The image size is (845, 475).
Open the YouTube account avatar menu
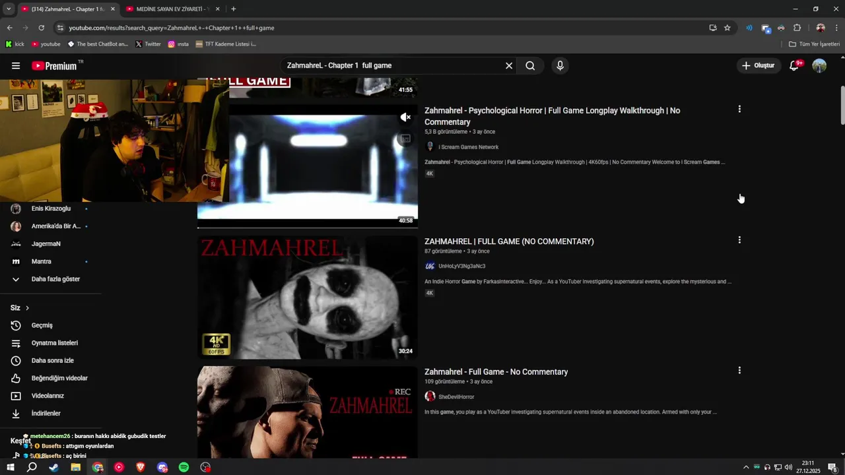click(819, 66)
